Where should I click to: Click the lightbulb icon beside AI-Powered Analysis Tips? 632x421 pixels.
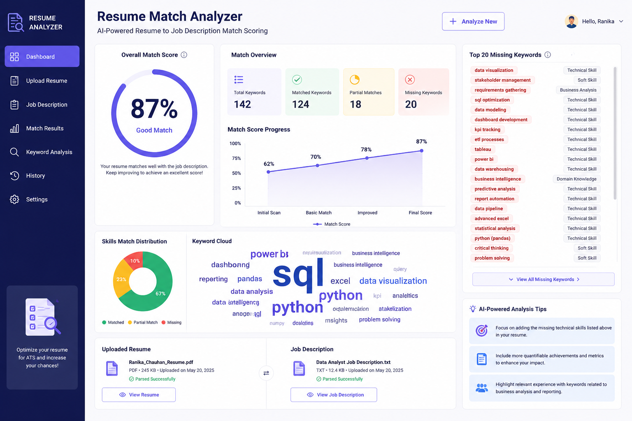click(473, 309)
